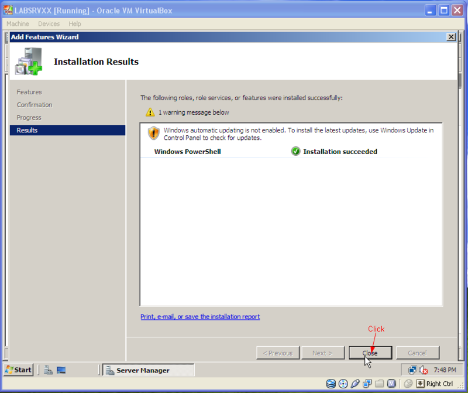Click the 7:48 PM clock

(445, 370)
